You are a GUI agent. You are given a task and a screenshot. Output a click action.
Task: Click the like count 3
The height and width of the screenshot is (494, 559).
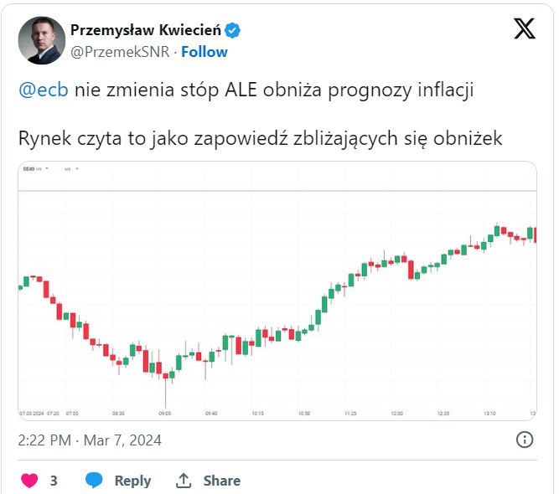[54, 481]
